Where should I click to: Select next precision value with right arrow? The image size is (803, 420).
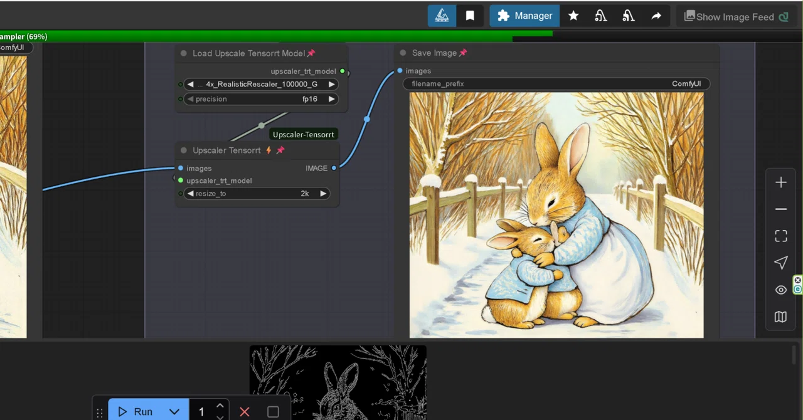(331, 99)
